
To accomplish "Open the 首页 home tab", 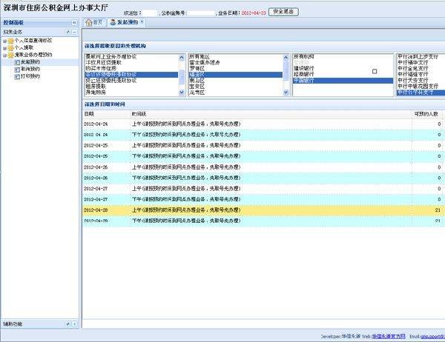I will coord(94,22).
